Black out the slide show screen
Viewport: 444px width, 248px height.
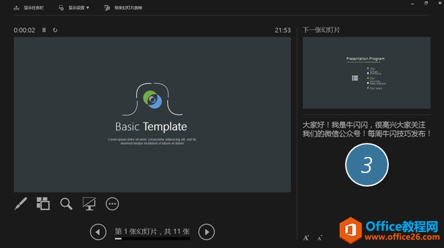pyautogui.click(x=89, y=203)
